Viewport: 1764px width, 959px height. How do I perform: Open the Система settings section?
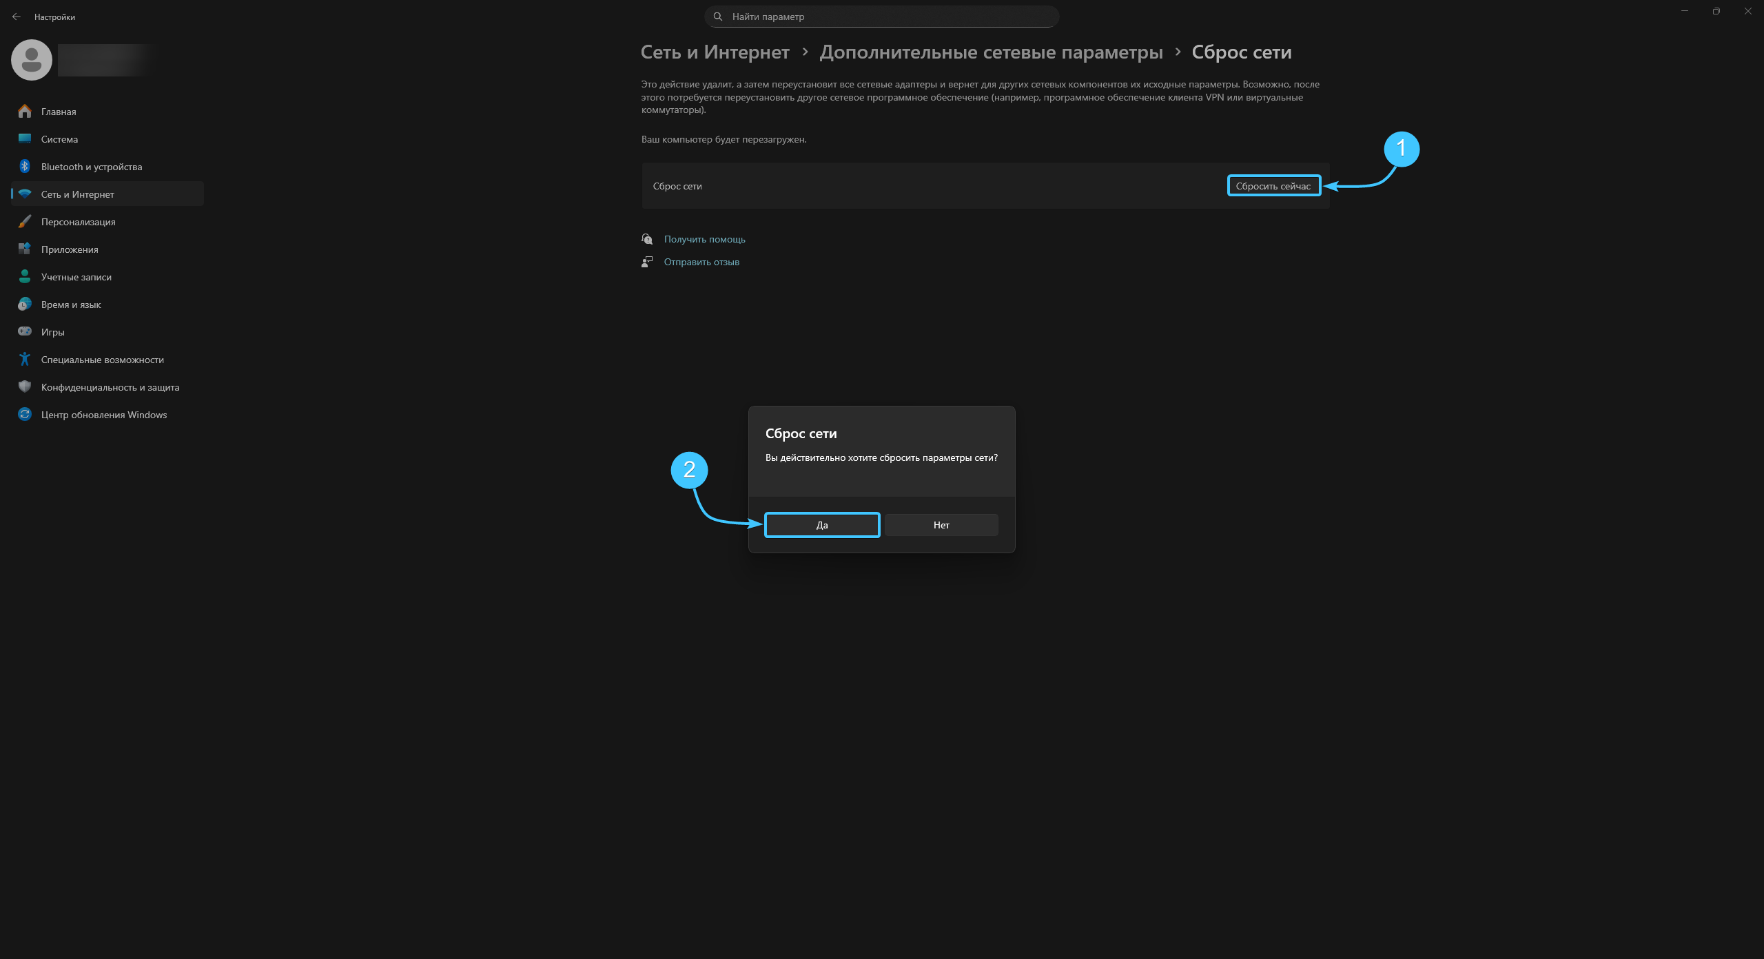(x=59, y=139)
